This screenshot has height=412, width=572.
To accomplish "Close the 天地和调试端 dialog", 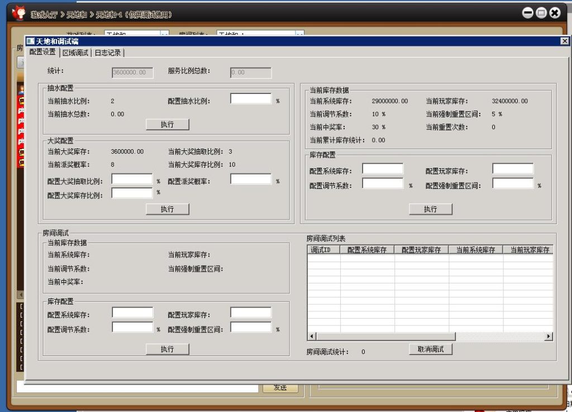I will click(565, 41).
